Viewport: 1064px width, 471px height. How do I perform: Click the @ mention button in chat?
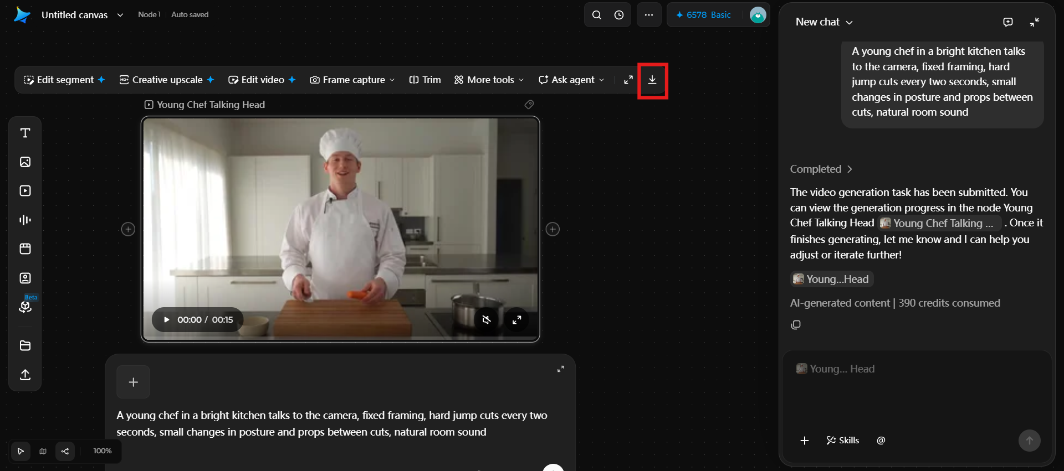click(881, 441)
